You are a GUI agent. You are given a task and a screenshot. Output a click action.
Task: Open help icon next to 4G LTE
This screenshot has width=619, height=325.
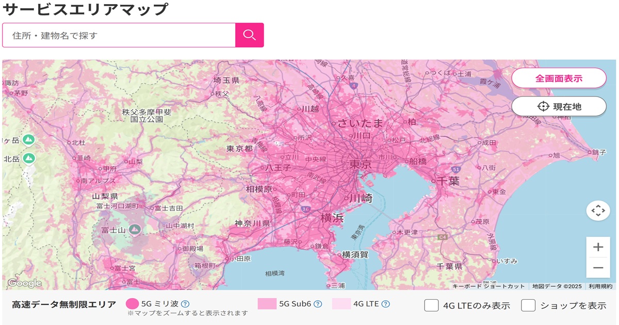(x=385, y=304)
